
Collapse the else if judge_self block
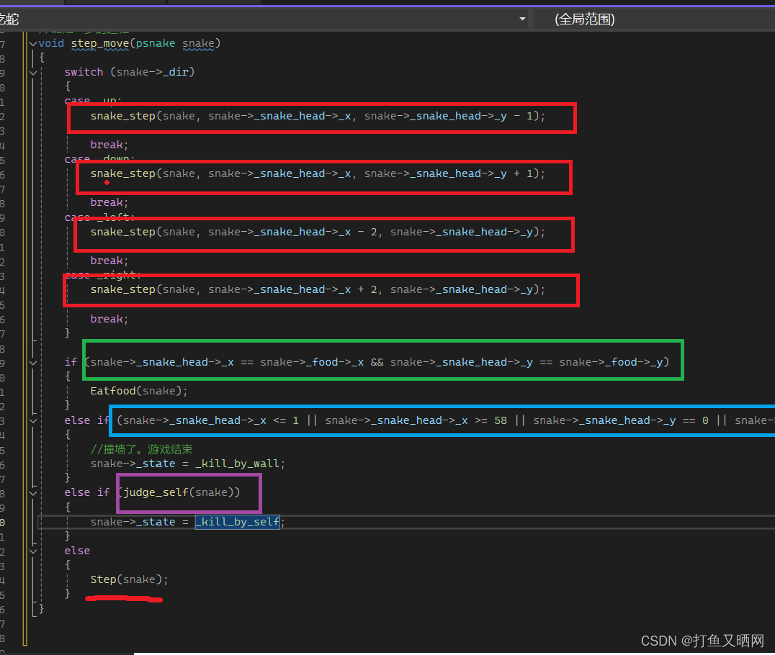click(x=33, y=493)
